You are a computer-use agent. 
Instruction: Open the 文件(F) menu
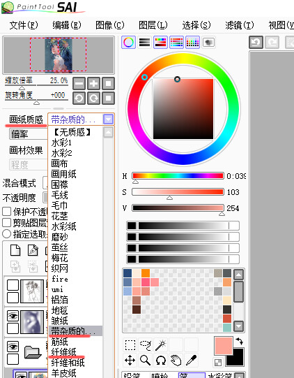[24, 25]
